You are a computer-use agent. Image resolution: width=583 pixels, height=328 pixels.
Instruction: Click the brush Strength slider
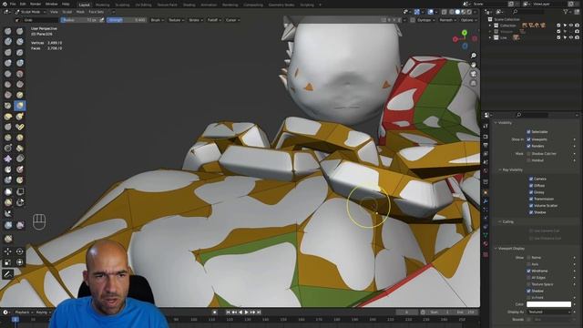[127, 20]
